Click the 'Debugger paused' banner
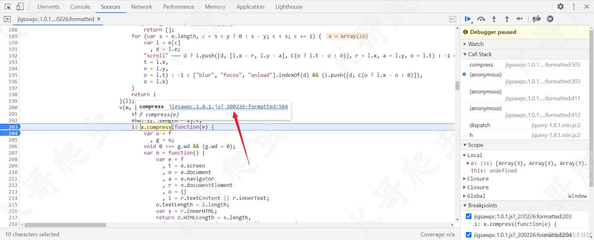Screen dimensions: 594x240 (x=525, y=32)
